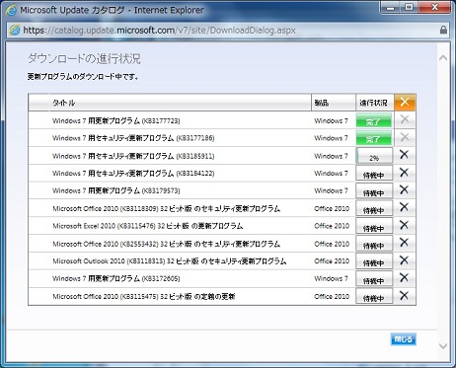The height and width of the screenshot is (368, 456).
Task: Remove KB3118309 Office 2010 download
Action: click(404, 207)
